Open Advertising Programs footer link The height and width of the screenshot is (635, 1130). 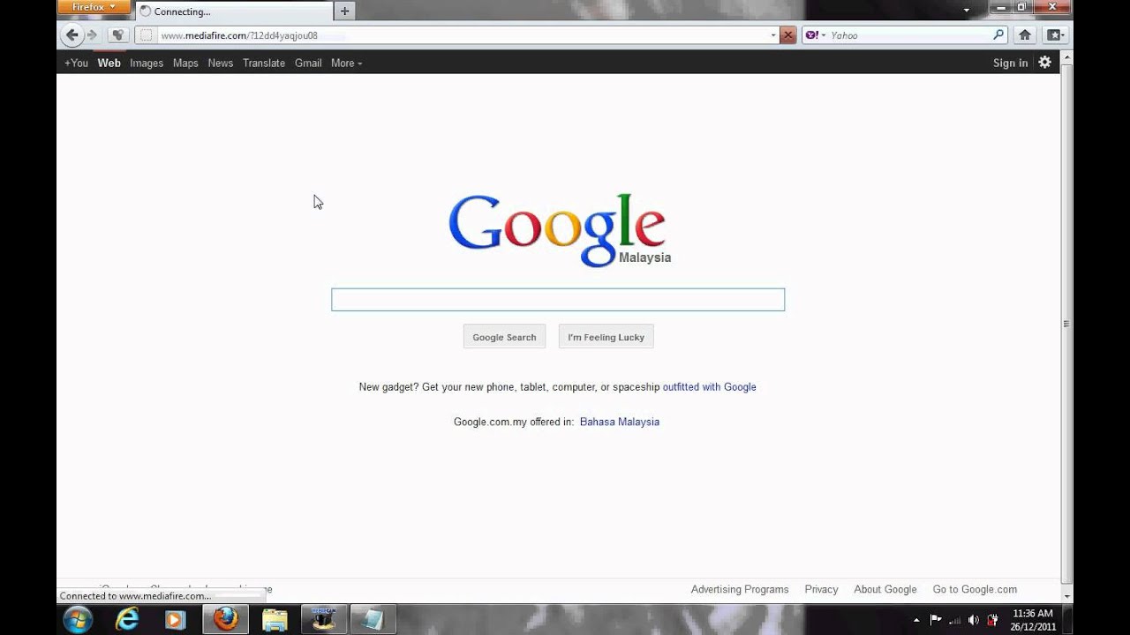tap(740, 589)
